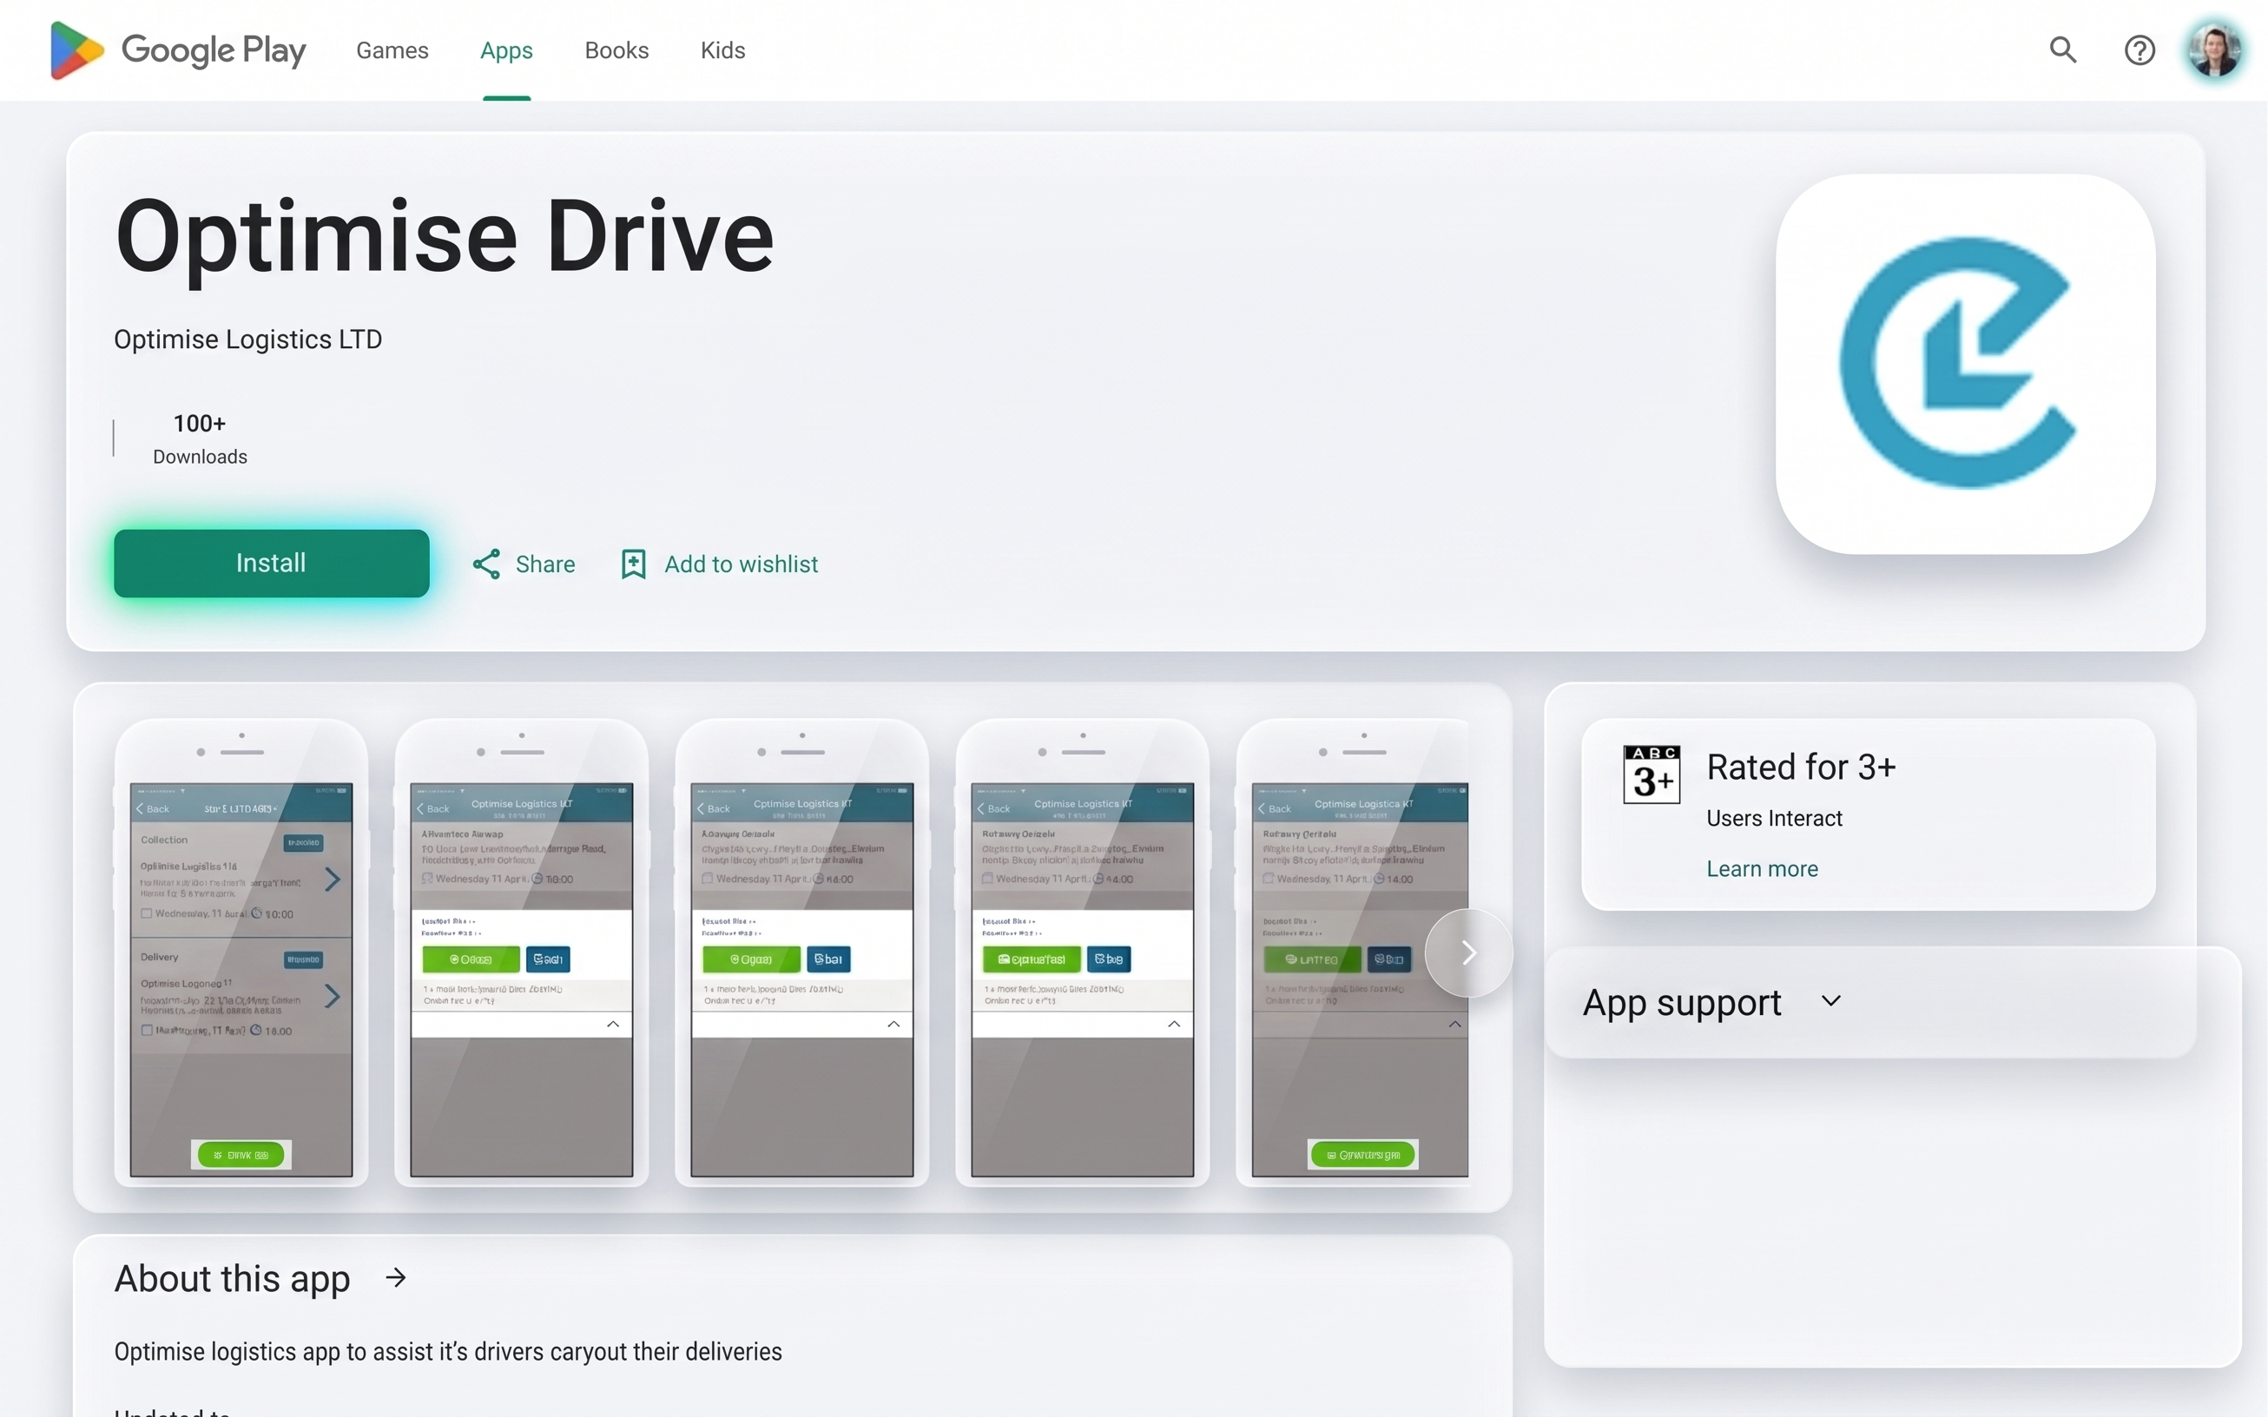
Task: Expand the App support section
Action: [x=1712, y=1002]
